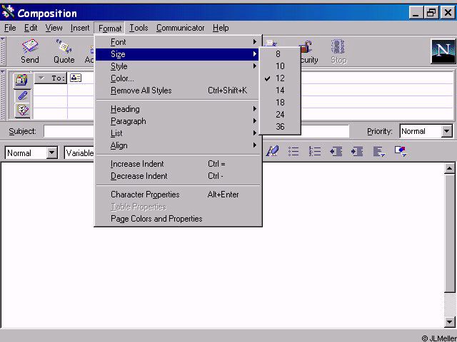Viewport: 457px width, 342px height.
Task: Select the checked font size 12
Action: (x=280, y=78)
